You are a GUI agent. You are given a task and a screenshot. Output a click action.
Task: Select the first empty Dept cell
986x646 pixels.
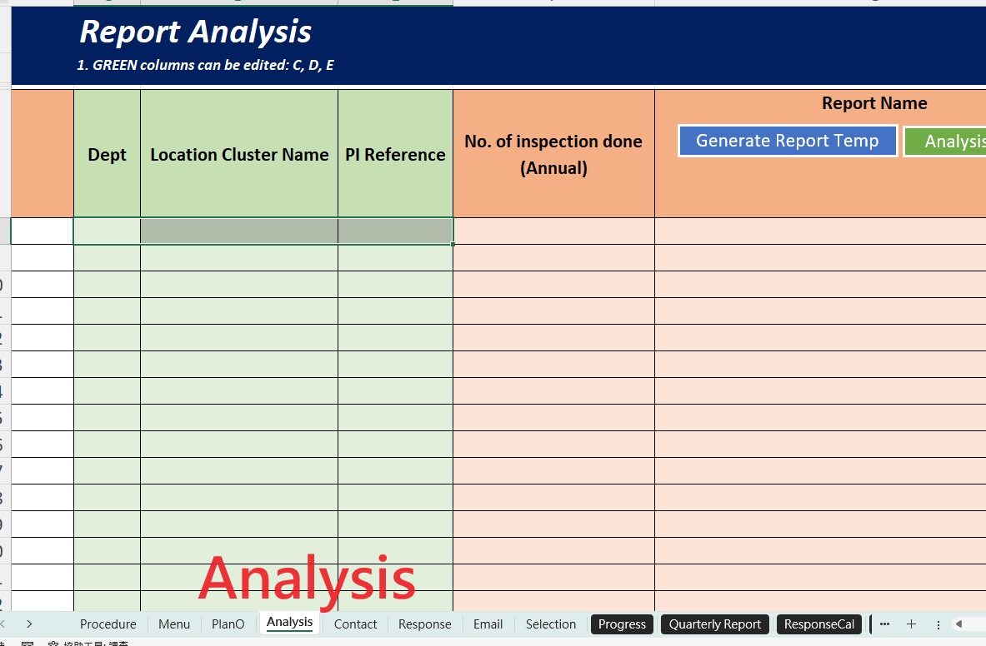[107, 231]
